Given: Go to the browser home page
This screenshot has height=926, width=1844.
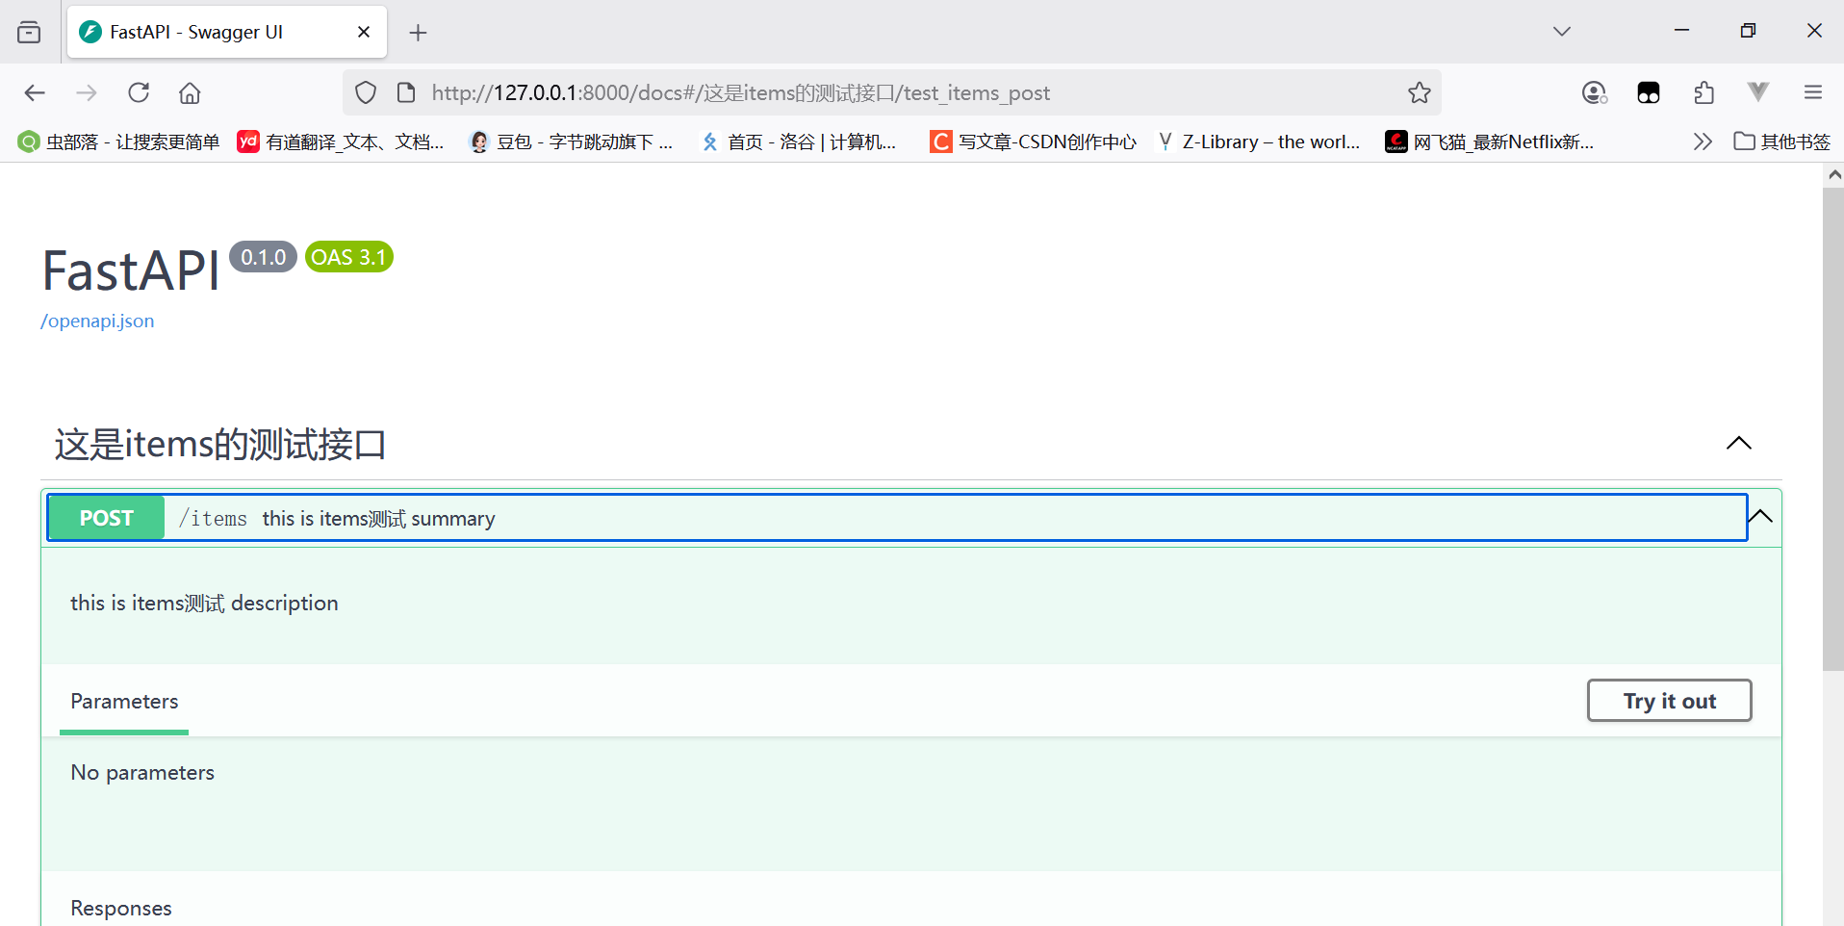Looking at the screenshot, I should click(x=190, y=92).
